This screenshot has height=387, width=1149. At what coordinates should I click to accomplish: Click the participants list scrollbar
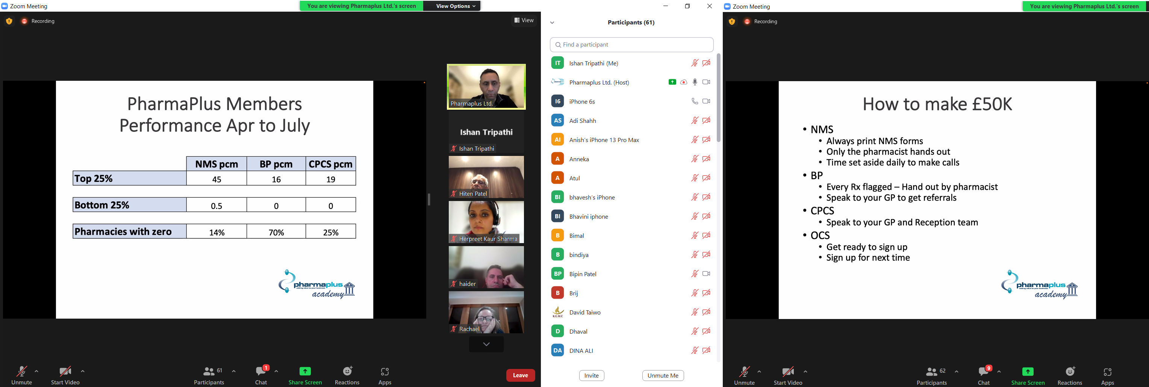(x=718, y=98)
